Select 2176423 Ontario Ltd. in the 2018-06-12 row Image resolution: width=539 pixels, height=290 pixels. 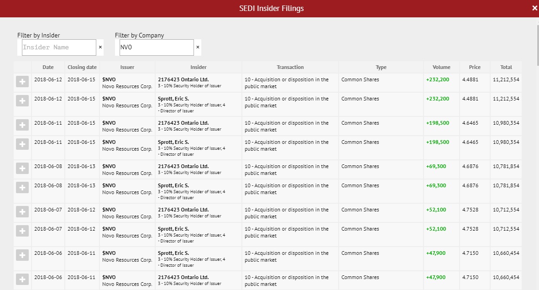click(183, 79)
